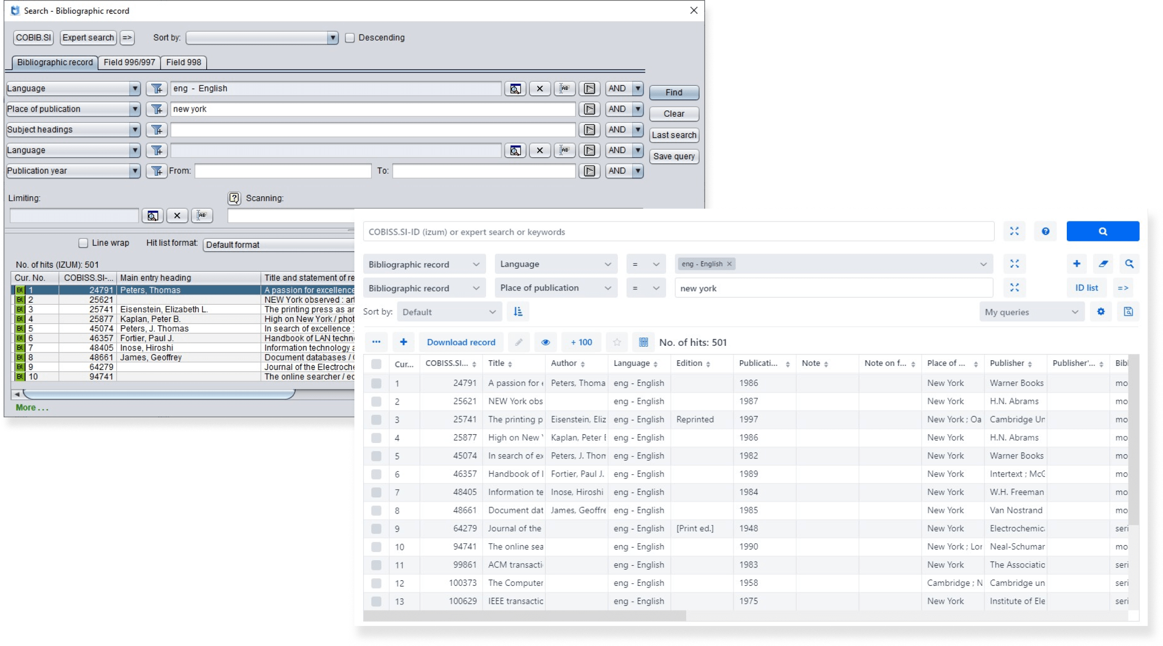Click the save query disk icon
The height and width of the screenshot is (646, 1163).
pyautogui.click(x=1128, y=311)
